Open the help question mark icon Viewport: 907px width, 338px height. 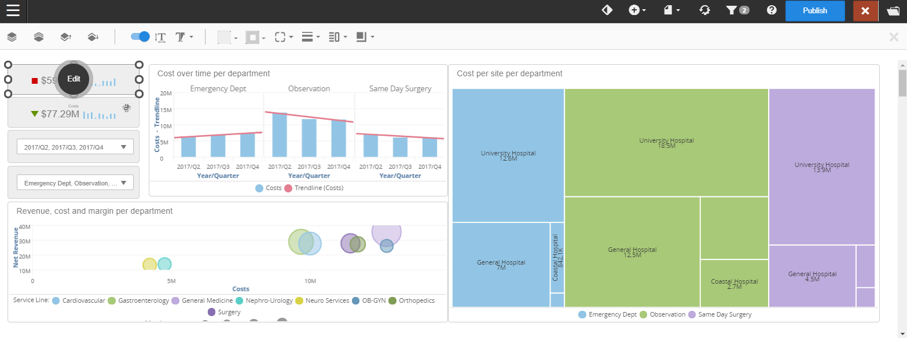[x=771, y=10]
